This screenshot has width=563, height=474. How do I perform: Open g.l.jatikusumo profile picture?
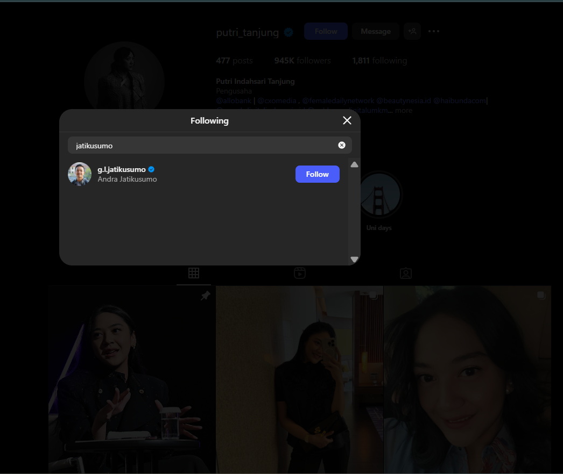[x=80, y=174]
